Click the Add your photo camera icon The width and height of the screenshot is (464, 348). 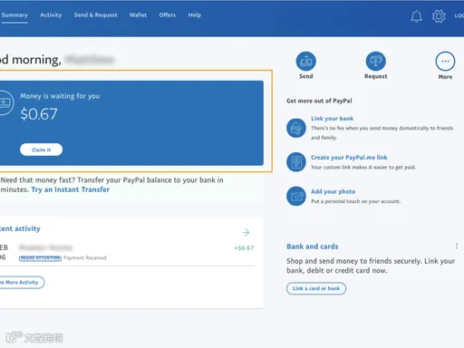click(x=296, y=196)
